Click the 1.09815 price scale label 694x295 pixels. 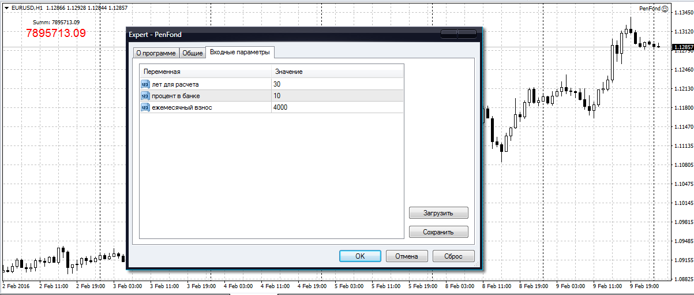[x=684, y=222]
